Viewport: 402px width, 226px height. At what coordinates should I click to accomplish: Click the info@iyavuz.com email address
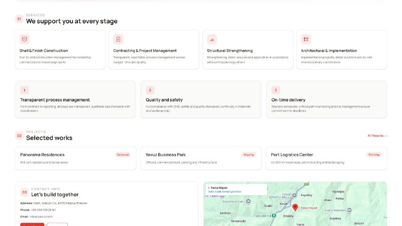(x=41, y=216)
